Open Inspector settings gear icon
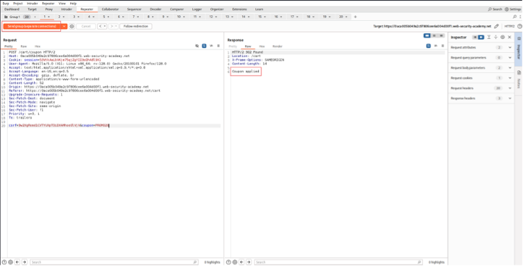This screenshot has width=524, height=266. 502,37
